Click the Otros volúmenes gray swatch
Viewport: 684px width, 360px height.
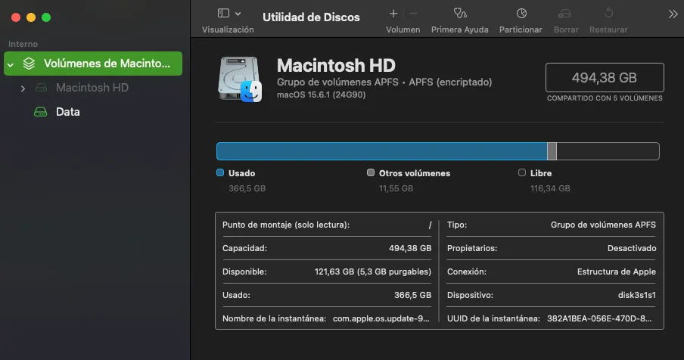371,173
